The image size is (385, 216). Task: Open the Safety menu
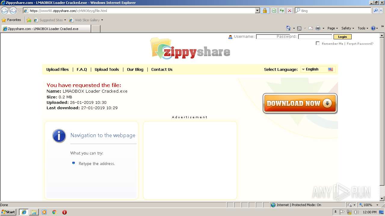tap(348, 28)
